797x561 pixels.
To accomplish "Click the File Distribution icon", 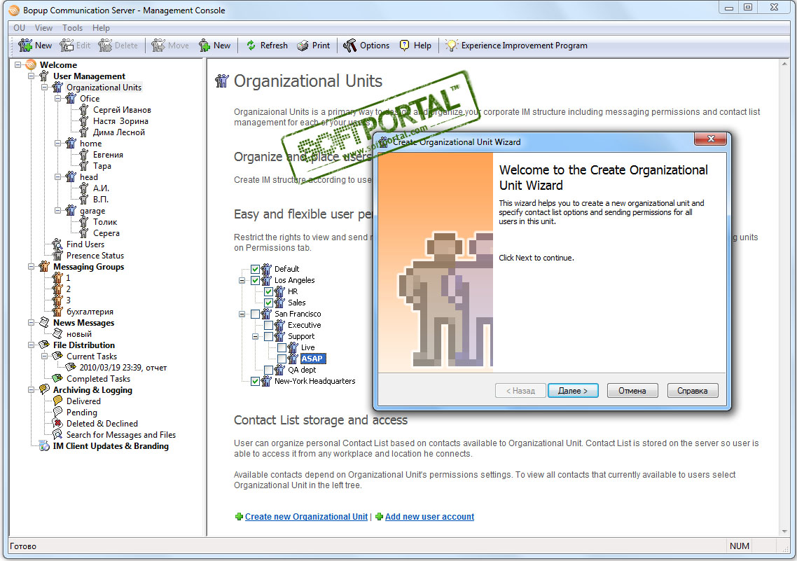I will point(45,345).
